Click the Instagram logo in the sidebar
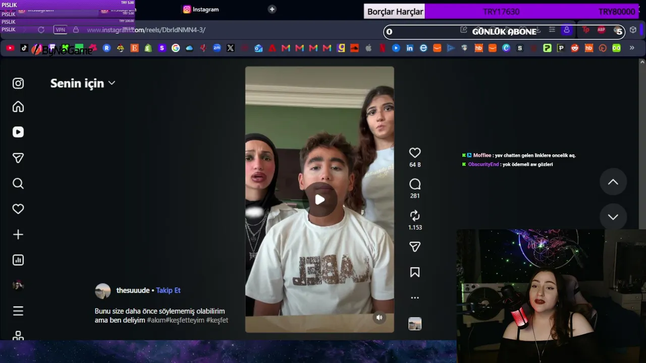The image size is (646, 363). pyautogui.click(x=18, y=83)
